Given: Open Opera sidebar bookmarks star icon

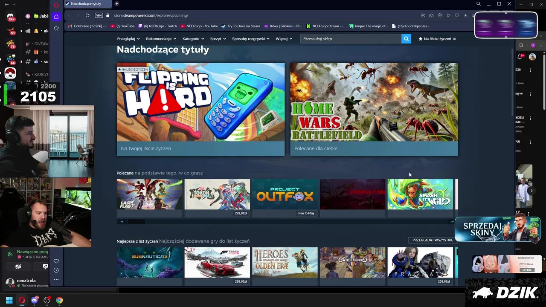Looking at the screenshot, I should pyautogui.click(x=56, y=28).
